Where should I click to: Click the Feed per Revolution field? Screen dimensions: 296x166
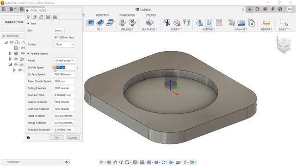click(x=64, y=130)
